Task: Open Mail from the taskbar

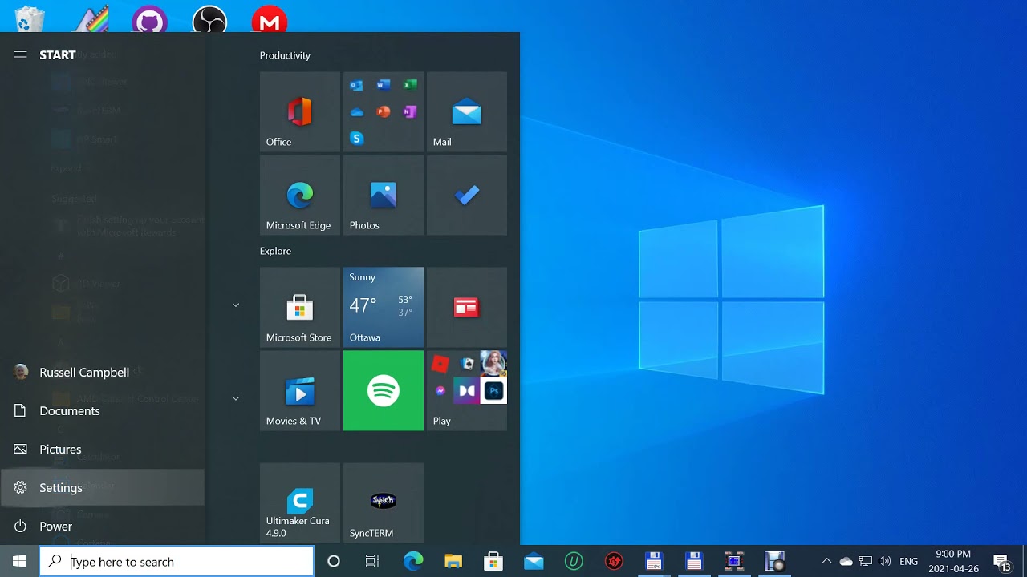Action: click(534, 561)
